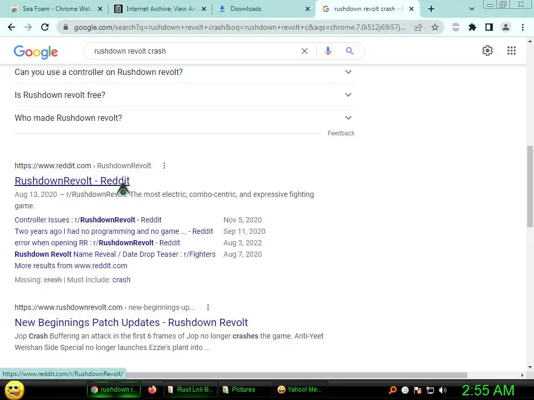This screenshot has width=534, height=400.
Task: Switch to the Pictures taskbar window
Action: [245, 390]
